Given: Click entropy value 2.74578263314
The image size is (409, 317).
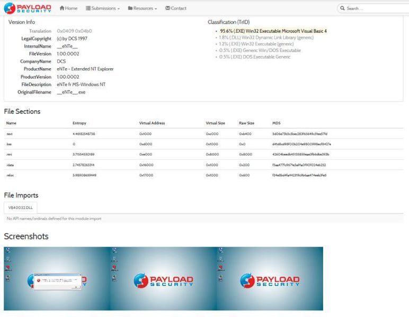Looking at the screenshot, I should click(84, 165).
